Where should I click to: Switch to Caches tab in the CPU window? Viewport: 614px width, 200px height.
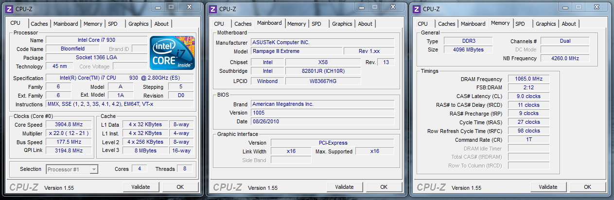pyautogui.click(x=39, y=24)
